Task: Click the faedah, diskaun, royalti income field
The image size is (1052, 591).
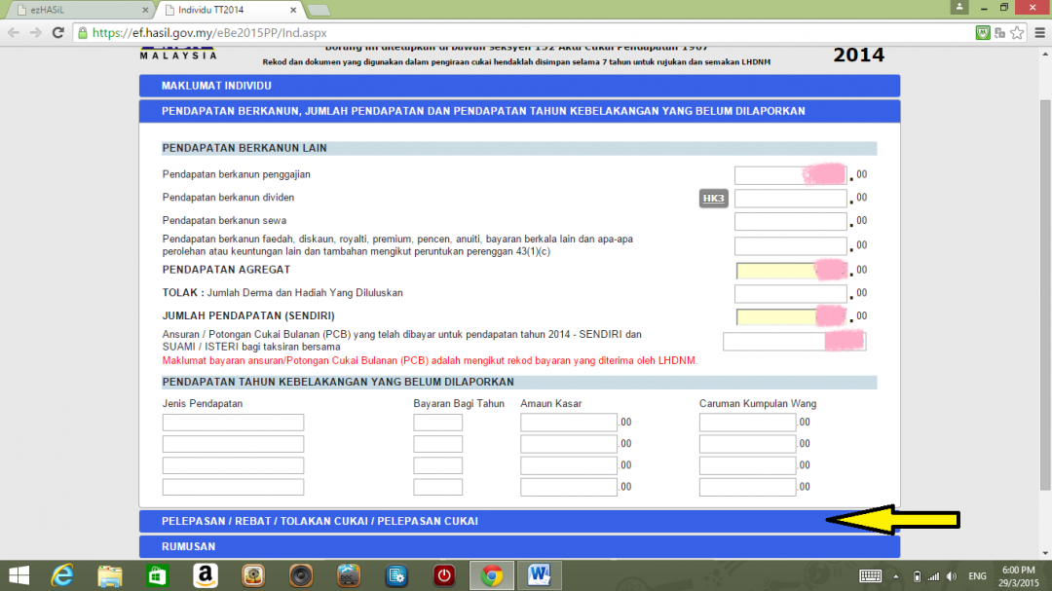Action: 790,245
